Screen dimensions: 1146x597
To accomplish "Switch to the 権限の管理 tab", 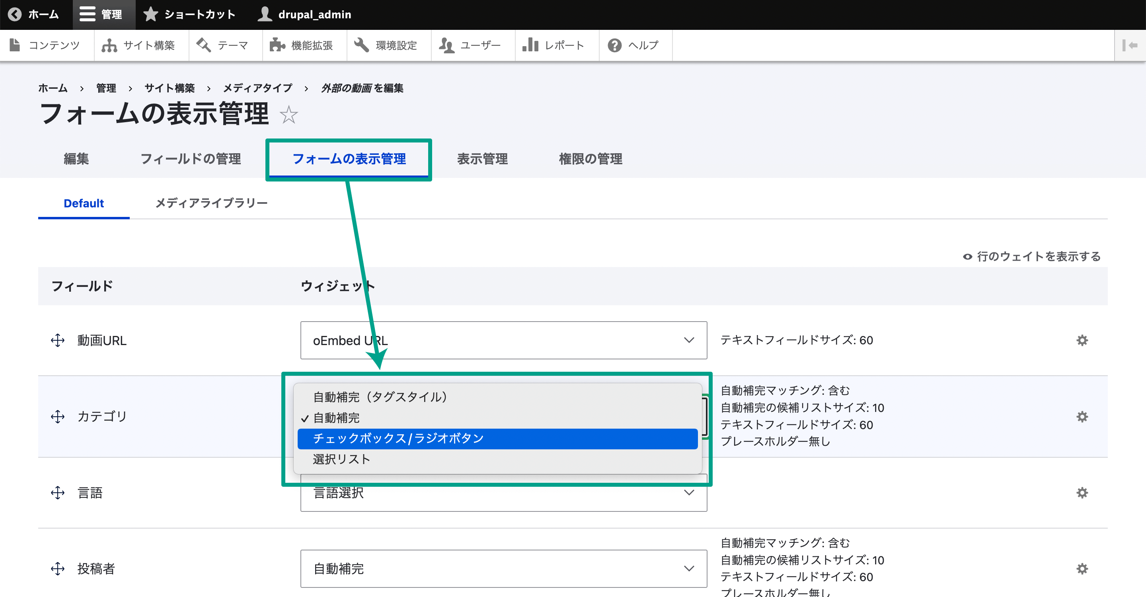I will click(x=591, y=159).
